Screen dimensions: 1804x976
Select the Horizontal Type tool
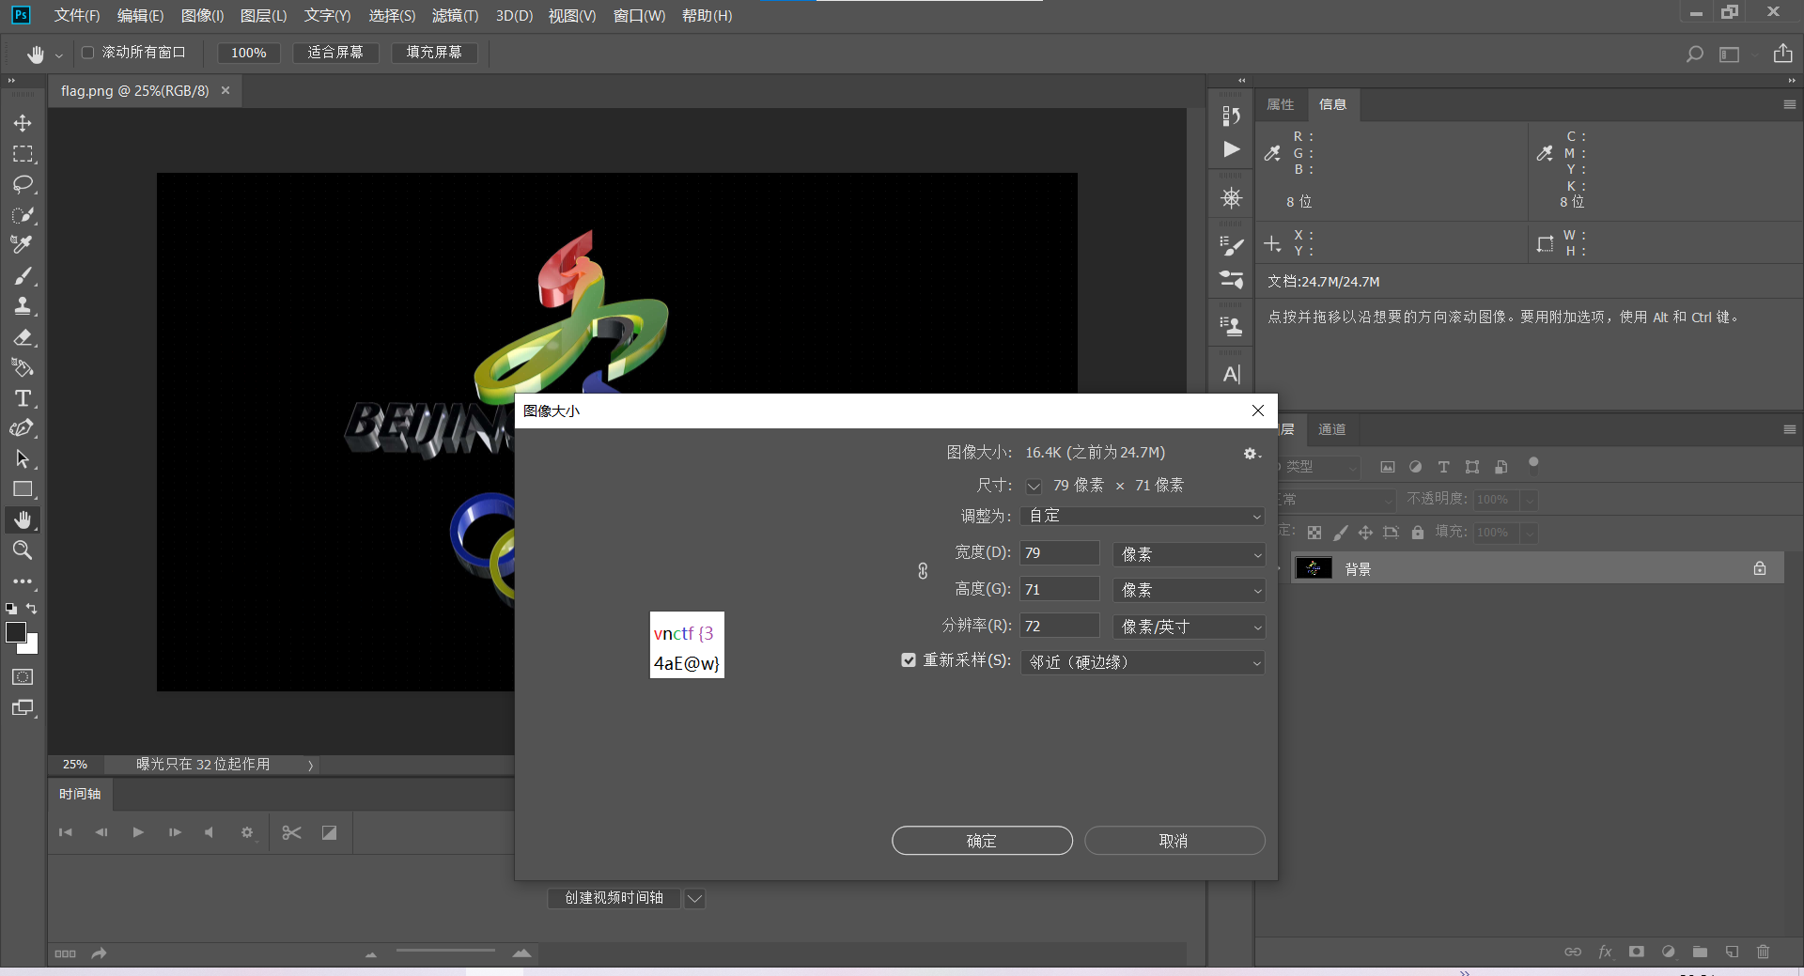(23, 398)
